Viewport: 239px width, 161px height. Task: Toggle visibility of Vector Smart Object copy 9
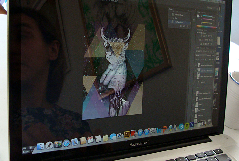194,93
